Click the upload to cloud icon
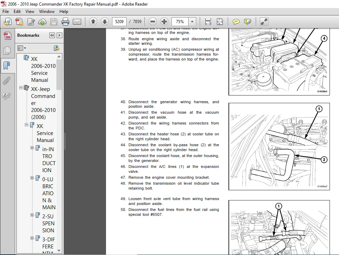This screenshot has height=255, width=339. [x=42, y=22]
